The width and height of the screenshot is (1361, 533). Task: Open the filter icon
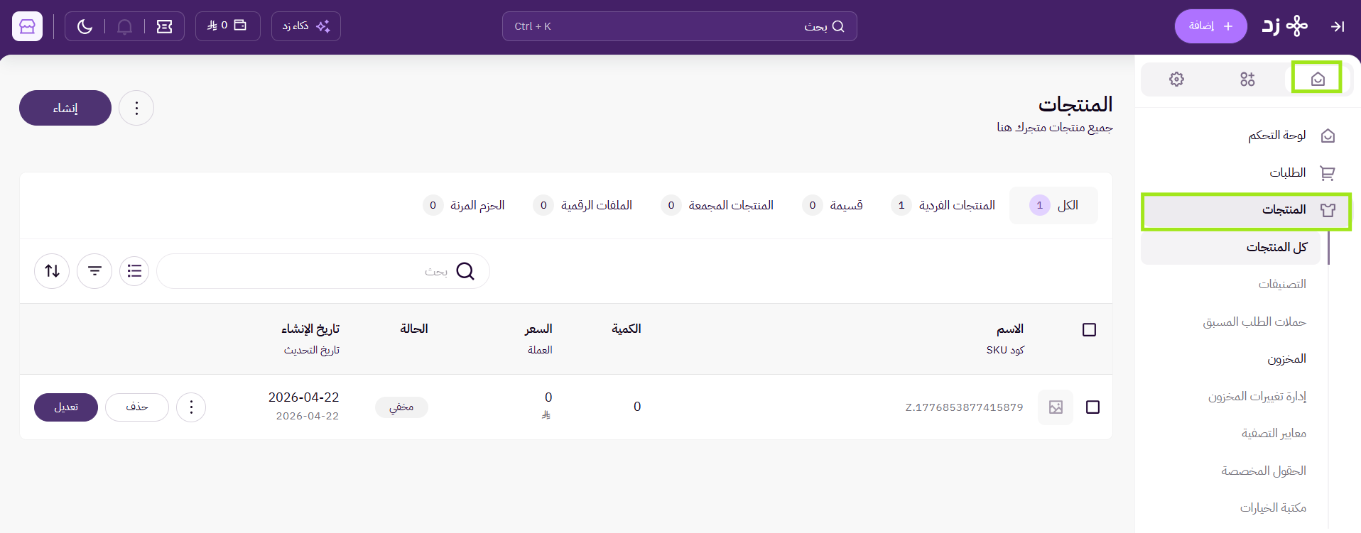coord(94,271)
